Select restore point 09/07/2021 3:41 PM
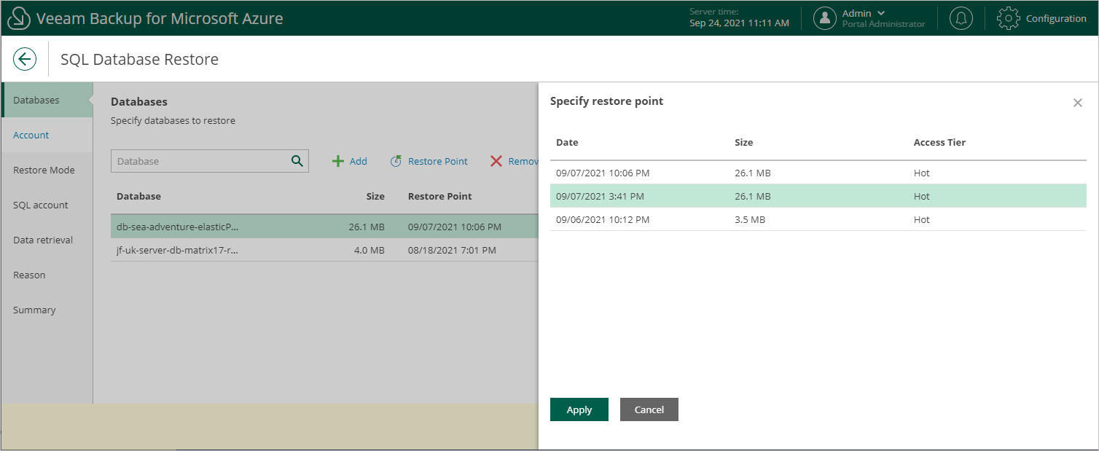The height and width of the screenshot is (451, 1099). tap(818, 196)
